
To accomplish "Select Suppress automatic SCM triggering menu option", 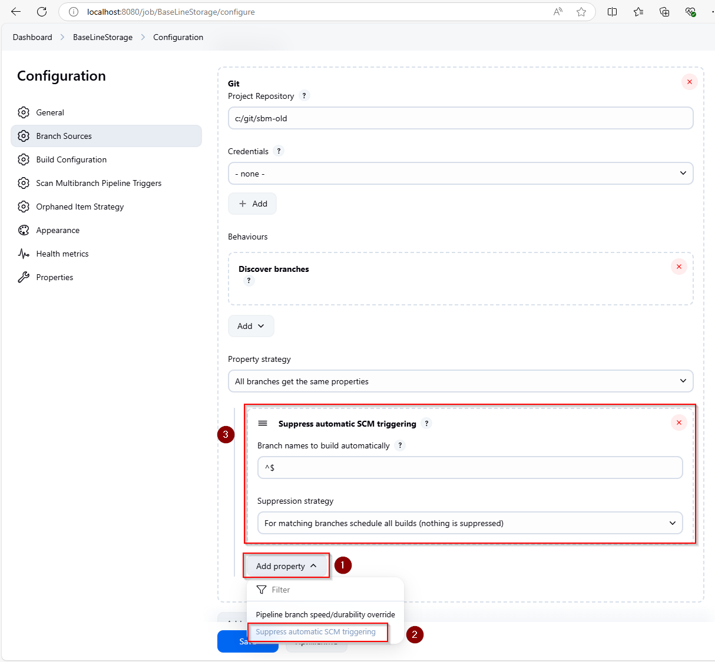I will [316, 632].
